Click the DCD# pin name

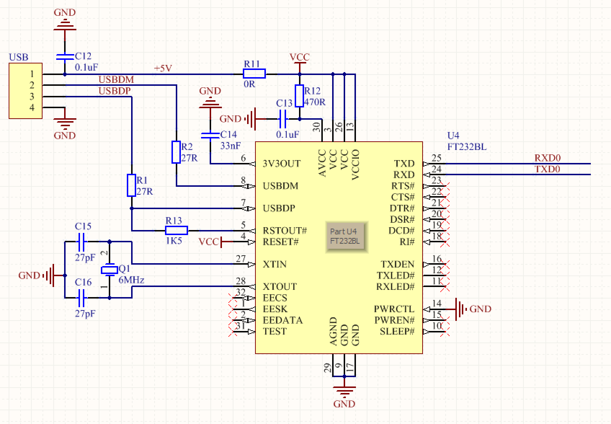(x=401, y=230)
